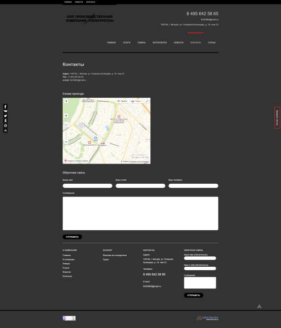Share page via Twitter icon
The width and height of the screenshot is (281, 328).
5,116
